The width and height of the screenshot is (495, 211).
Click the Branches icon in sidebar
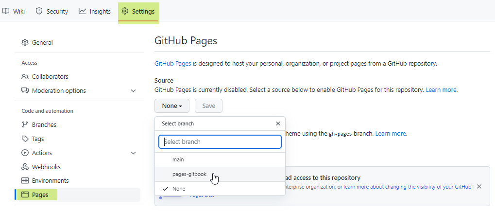(x=25, y=125)
